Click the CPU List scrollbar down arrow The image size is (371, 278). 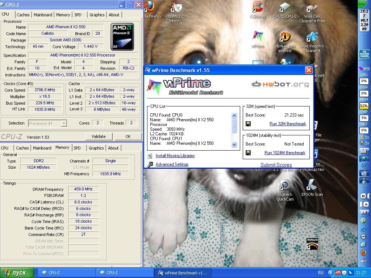click(234, 144)
